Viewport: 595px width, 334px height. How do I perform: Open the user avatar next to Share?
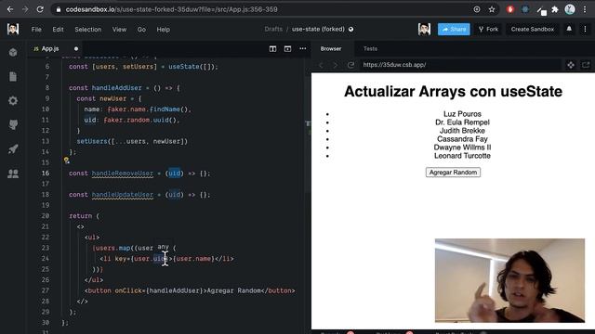click(x=424, y=29)
